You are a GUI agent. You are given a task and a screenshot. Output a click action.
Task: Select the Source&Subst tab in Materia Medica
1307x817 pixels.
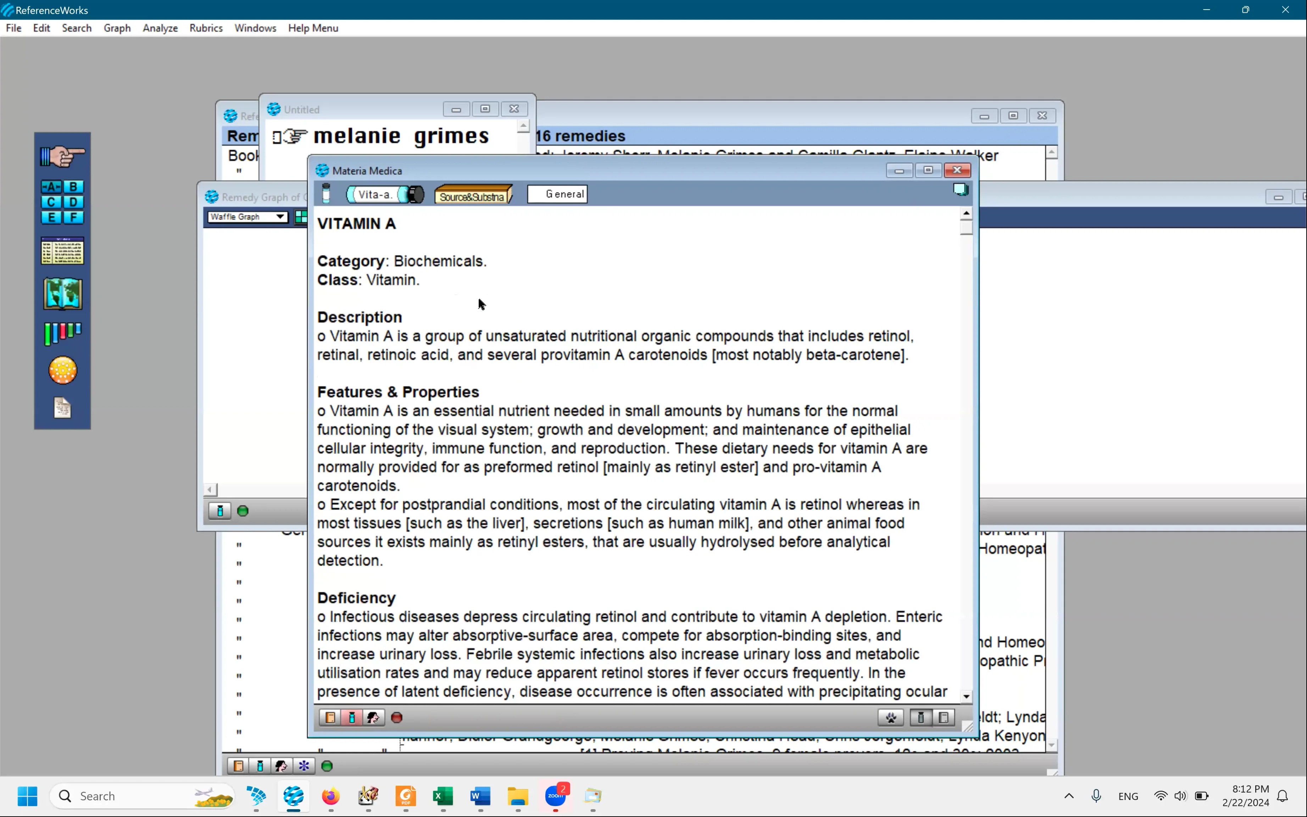point(473,194)
